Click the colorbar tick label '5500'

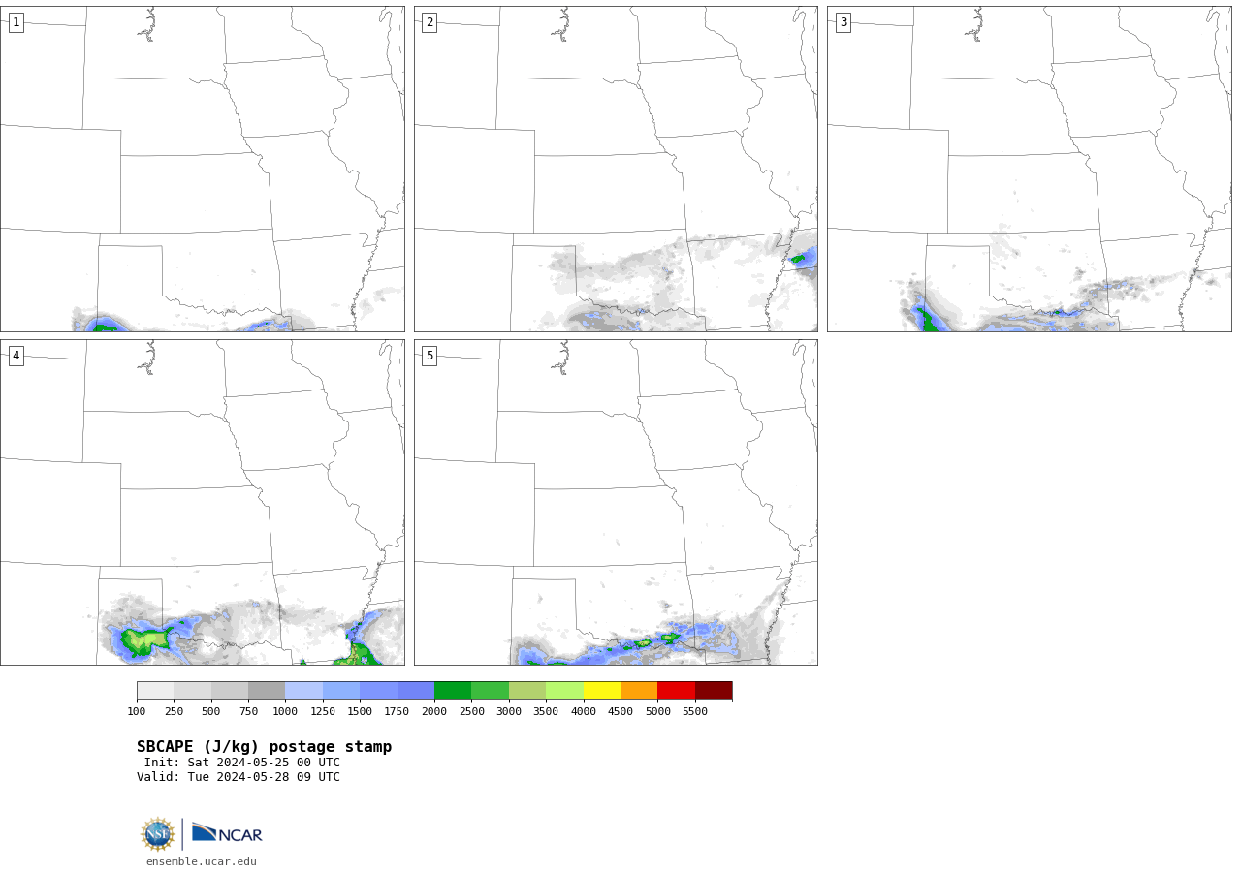coord(695,712)
